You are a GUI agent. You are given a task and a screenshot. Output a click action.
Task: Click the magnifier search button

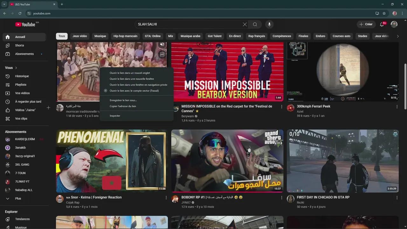(x=255, y=24)
